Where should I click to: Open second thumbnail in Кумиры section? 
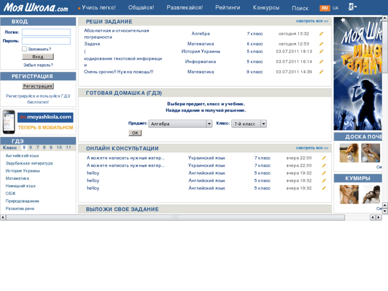click(370, 194)
